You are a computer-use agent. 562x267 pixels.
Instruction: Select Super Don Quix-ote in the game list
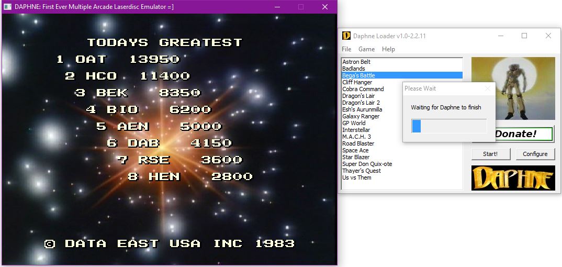(402, 164)
